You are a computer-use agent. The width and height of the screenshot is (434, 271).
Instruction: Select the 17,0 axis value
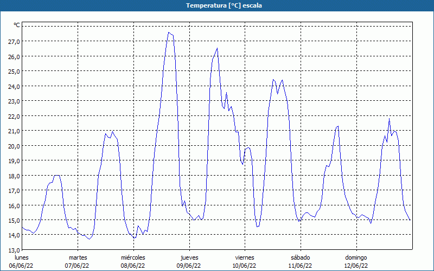click(x=14, y=191)
